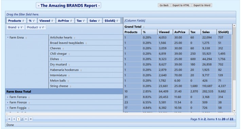Open the % field filter icon
Screen dimensions: 241x129
pyautogui.click(x=34, y=21)
